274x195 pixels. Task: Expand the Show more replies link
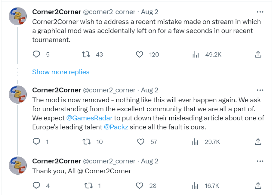tap(61, 72)
